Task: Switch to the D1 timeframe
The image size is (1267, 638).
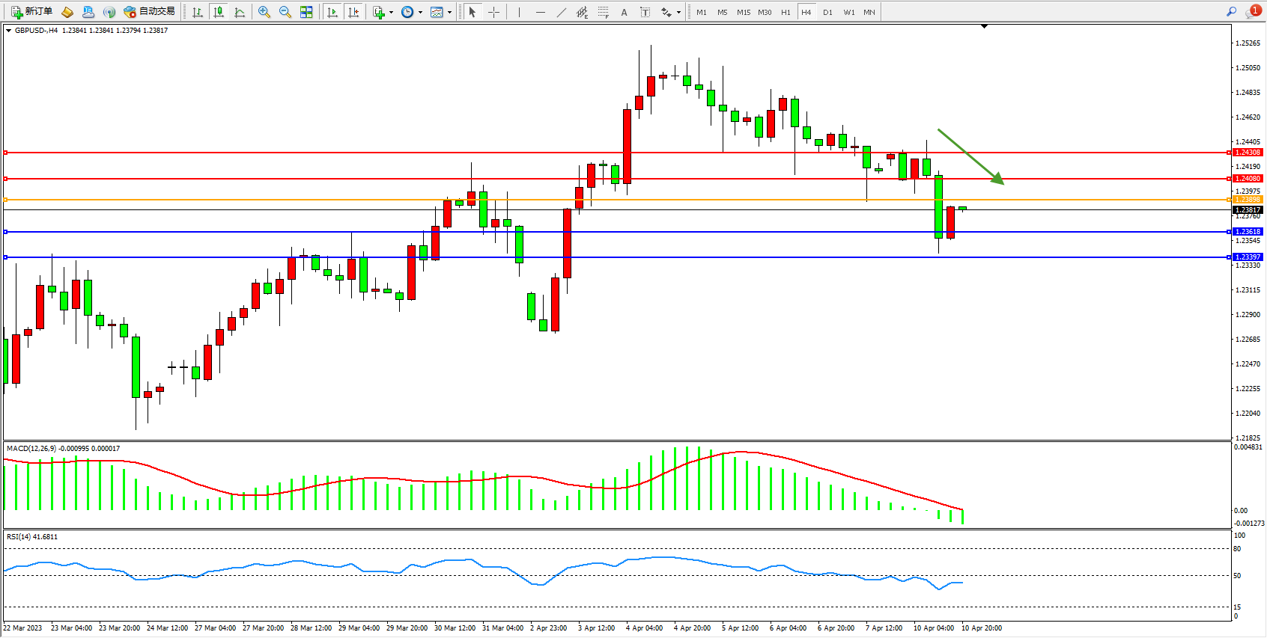Action: coord(827,12)
